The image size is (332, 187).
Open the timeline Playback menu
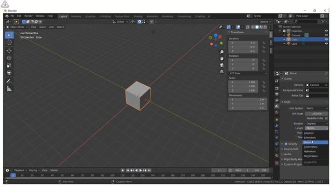click(20, 170)
